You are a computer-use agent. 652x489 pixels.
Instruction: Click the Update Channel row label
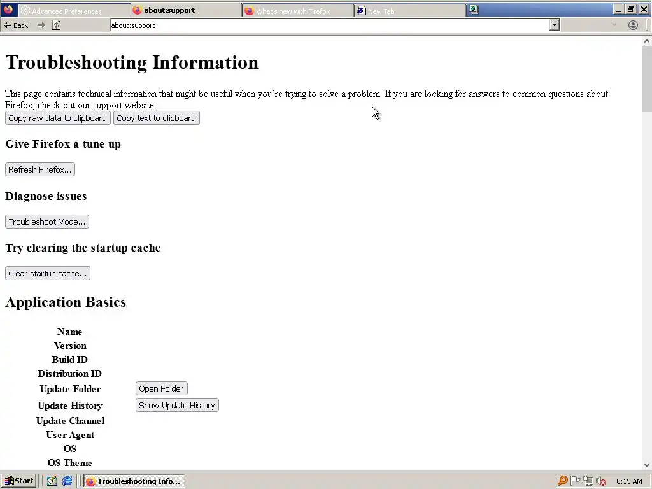point(70,421)
